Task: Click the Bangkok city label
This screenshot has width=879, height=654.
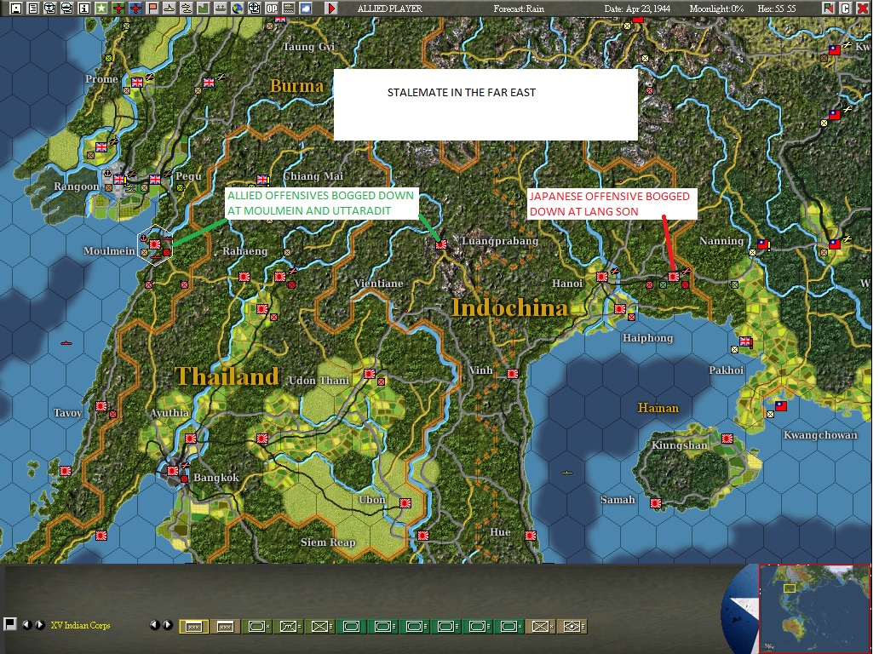Action: (x=215, y=478)
